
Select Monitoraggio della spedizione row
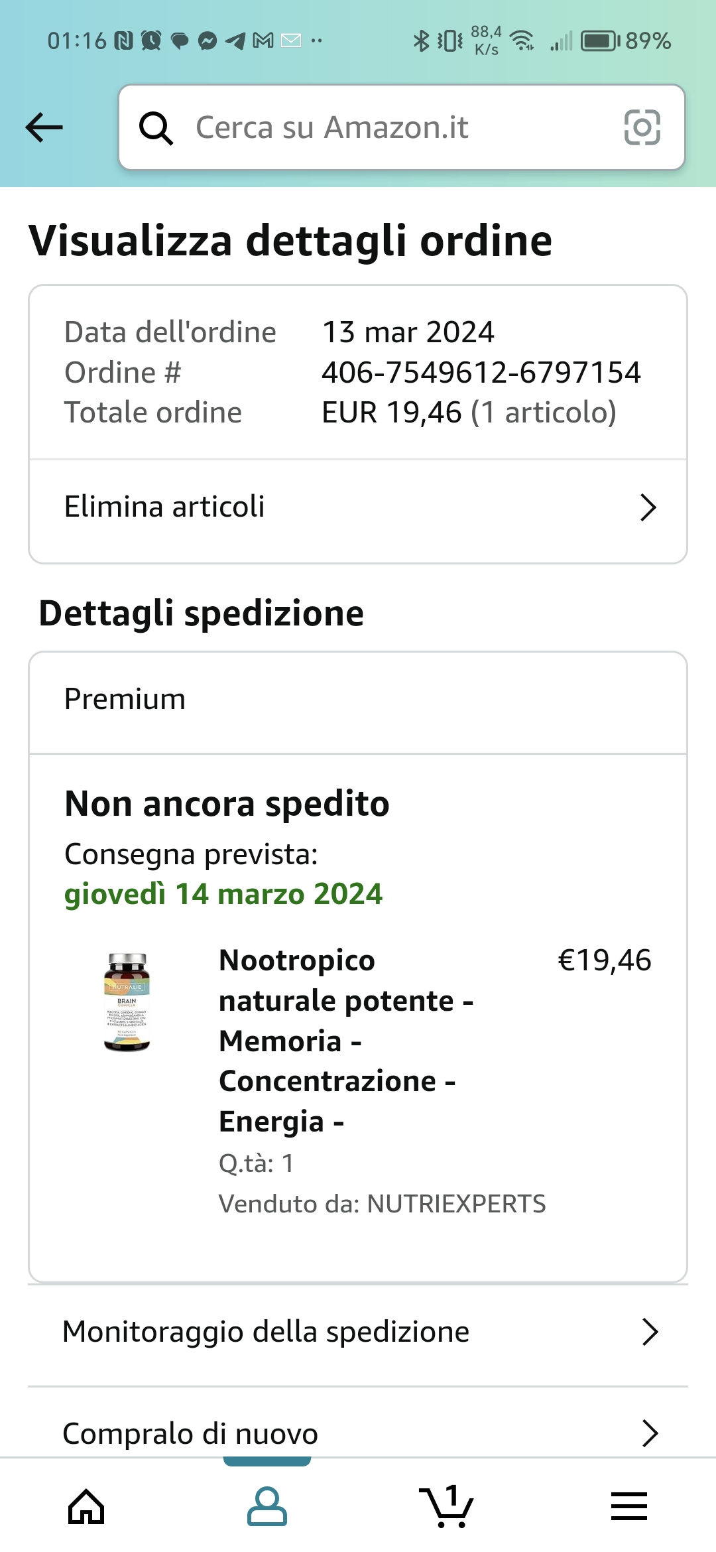265,1332
